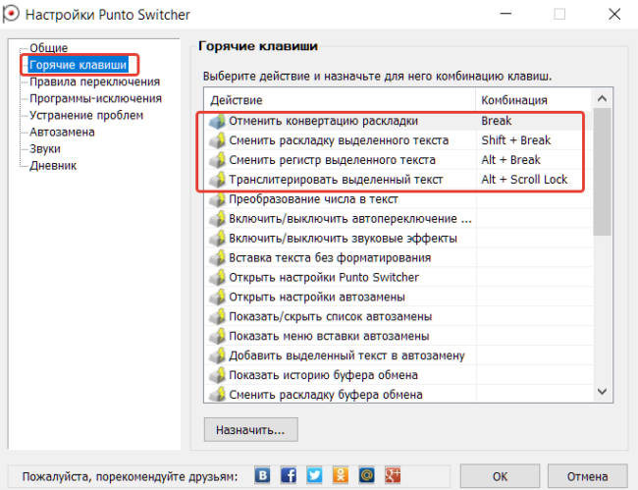Click the hotkey list scrollbar thumb
This screenshot has height=490, width=638.
click(x=603, y=172)
